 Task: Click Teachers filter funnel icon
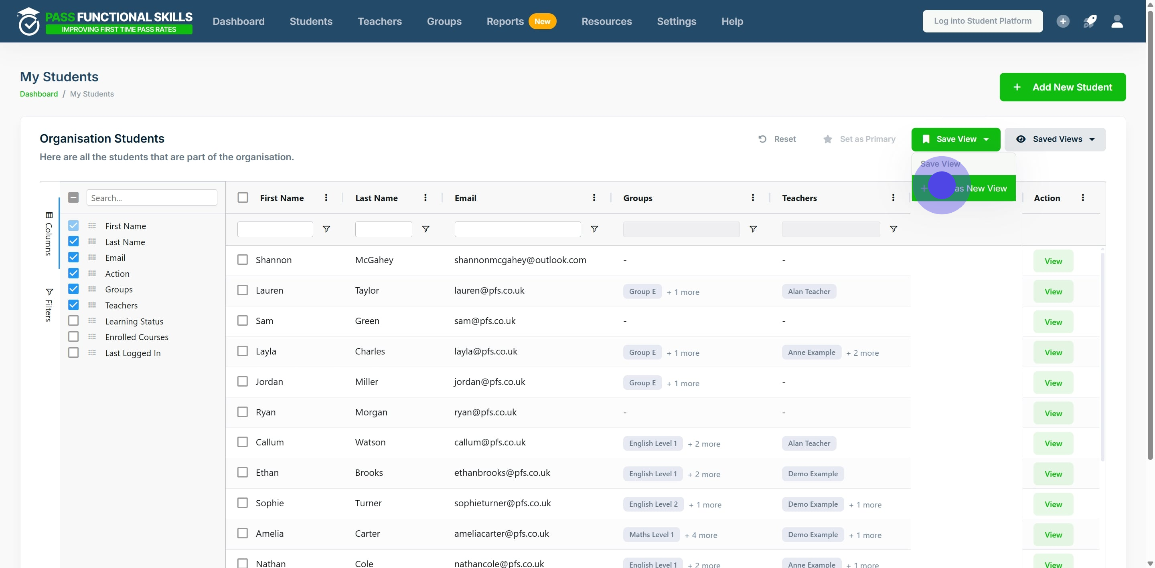894,229
